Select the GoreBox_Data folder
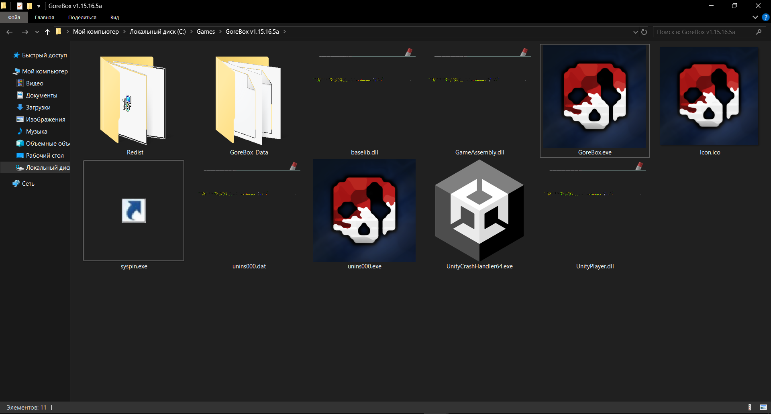The height and width of the screenshot is (414, 771). tap(249, 101)
